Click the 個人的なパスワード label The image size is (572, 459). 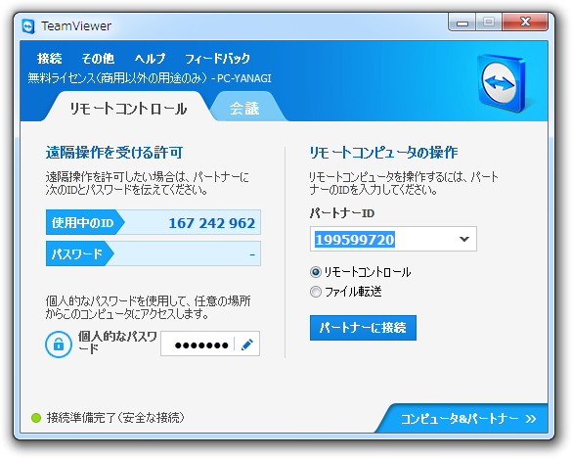(x=117, y=343)
